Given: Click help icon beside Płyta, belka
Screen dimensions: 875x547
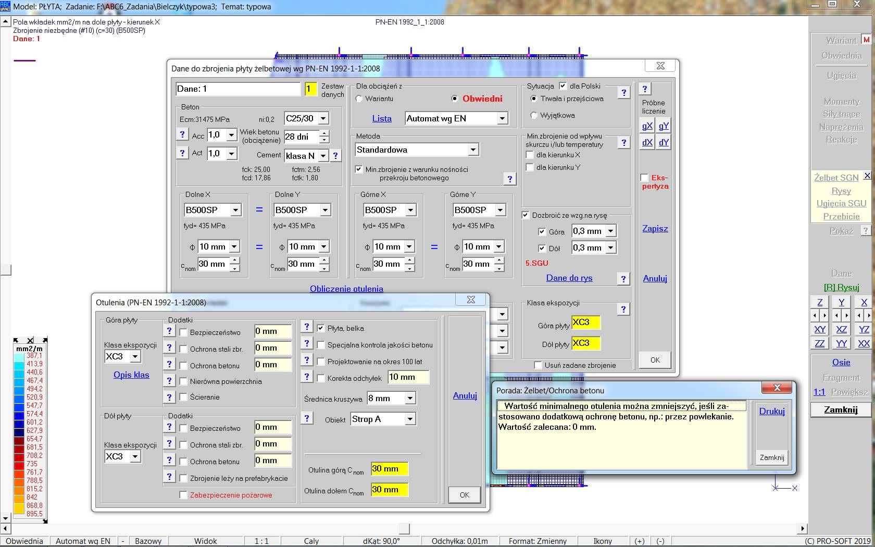Looking at the screenshot, I should pos(307,327).
